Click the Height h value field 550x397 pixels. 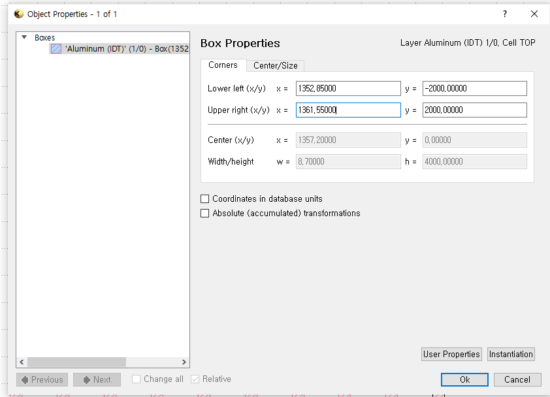475,162
